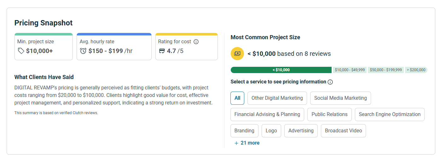The height and width of the screenshot is (159, 441).
Task: Select the All service filter
Action: click(x=237, y=98)
